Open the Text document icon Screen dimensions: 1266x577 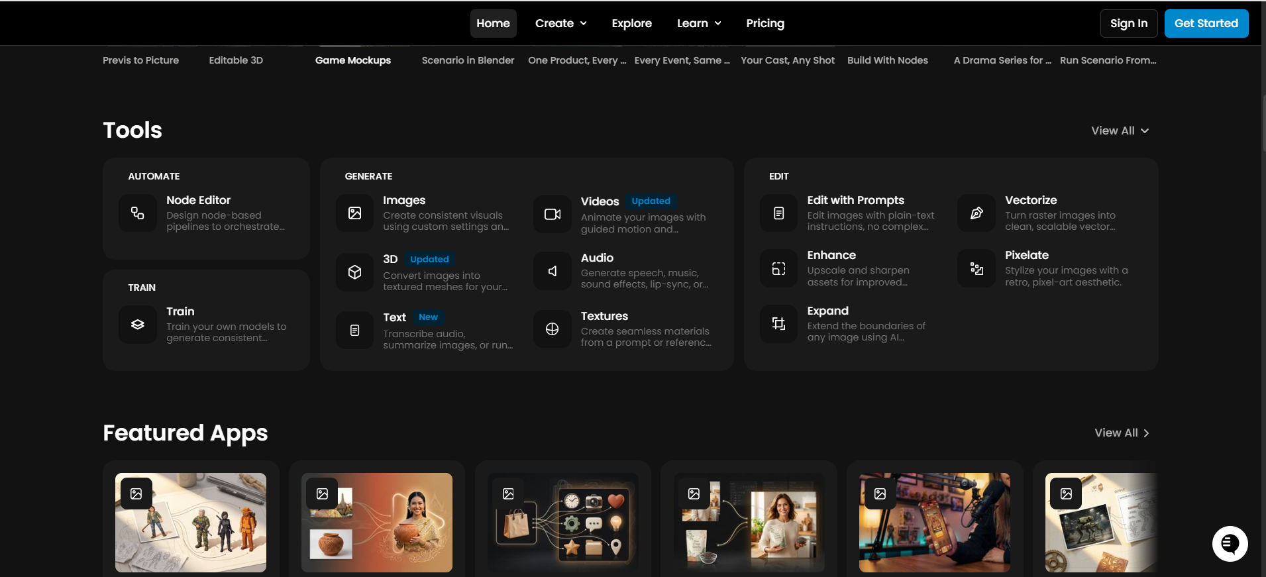pyautogui.click(x=355, y=330)
